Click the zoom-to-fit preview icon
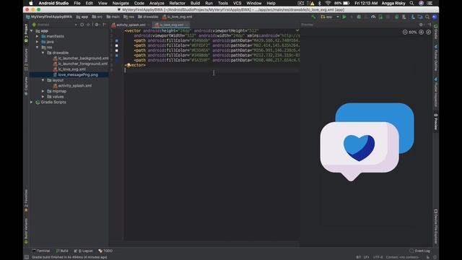Screen dimensions: 462x260 coord(428,32)
